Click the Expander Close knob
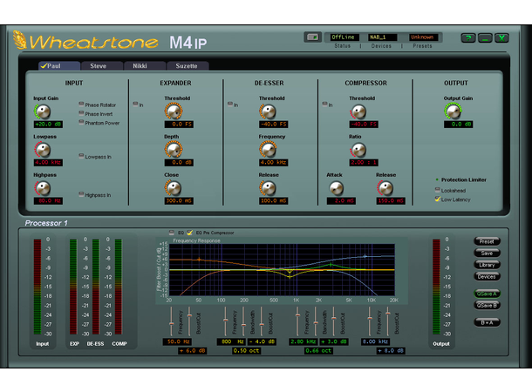 [174, 188]
